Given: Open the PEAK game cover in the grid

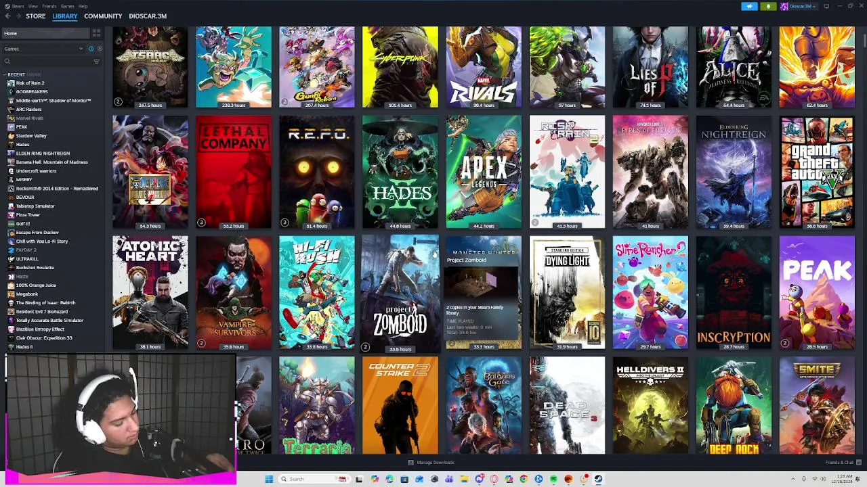Looking at the screenshot, I should coord(817,292).
